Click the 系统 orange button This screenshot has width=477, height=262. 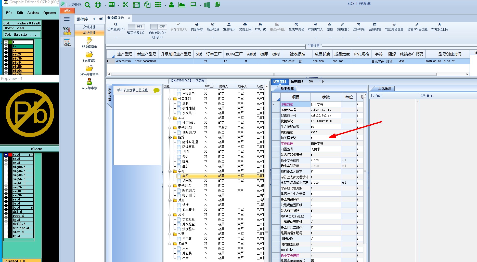pos(67,10)
